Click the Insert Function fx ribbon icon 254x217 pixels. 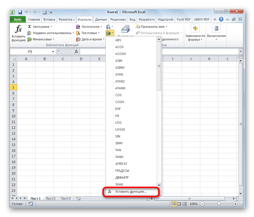coord(18,29)
